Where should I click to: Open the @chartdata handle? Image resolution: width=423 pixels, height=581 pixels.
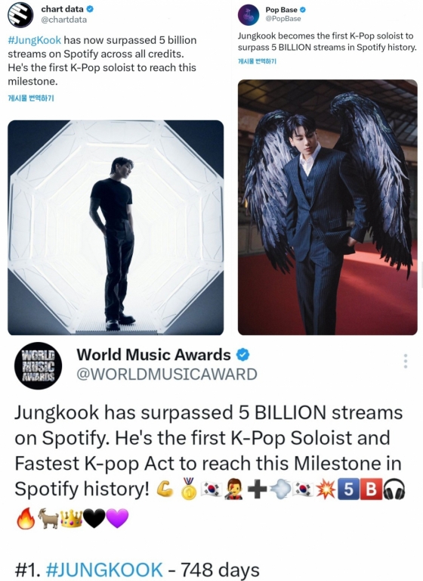click(64, 20)
